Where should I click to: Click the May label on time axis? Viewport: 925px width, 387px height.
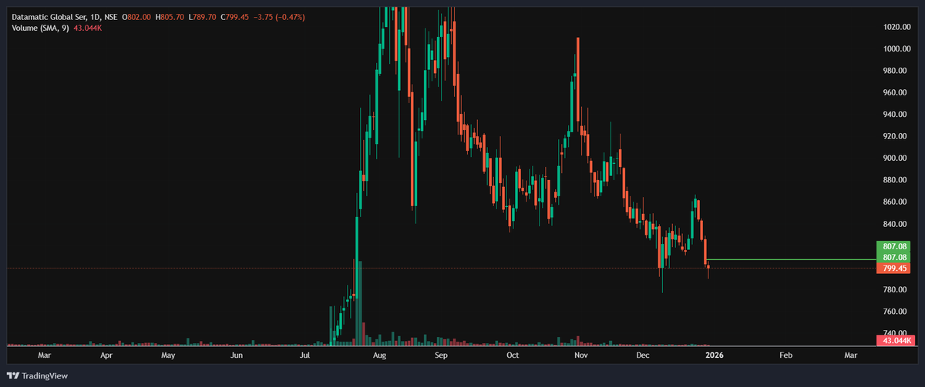pos(168,356)
